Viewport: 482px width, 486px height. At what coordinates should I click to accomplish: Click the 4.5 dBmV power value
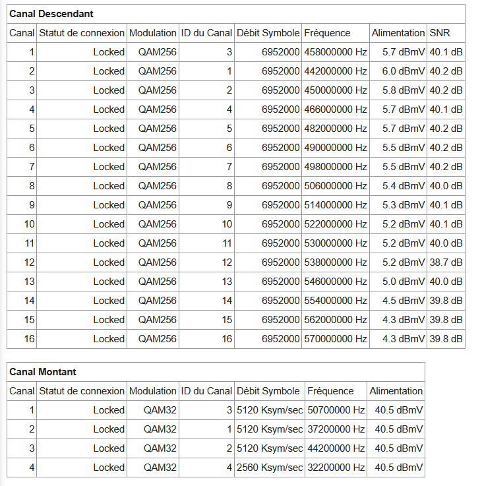point(404,301)
